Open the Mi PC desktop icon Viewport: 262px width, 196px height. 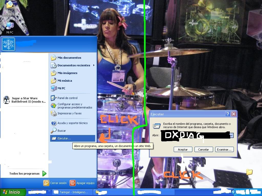tap(10, 28)
